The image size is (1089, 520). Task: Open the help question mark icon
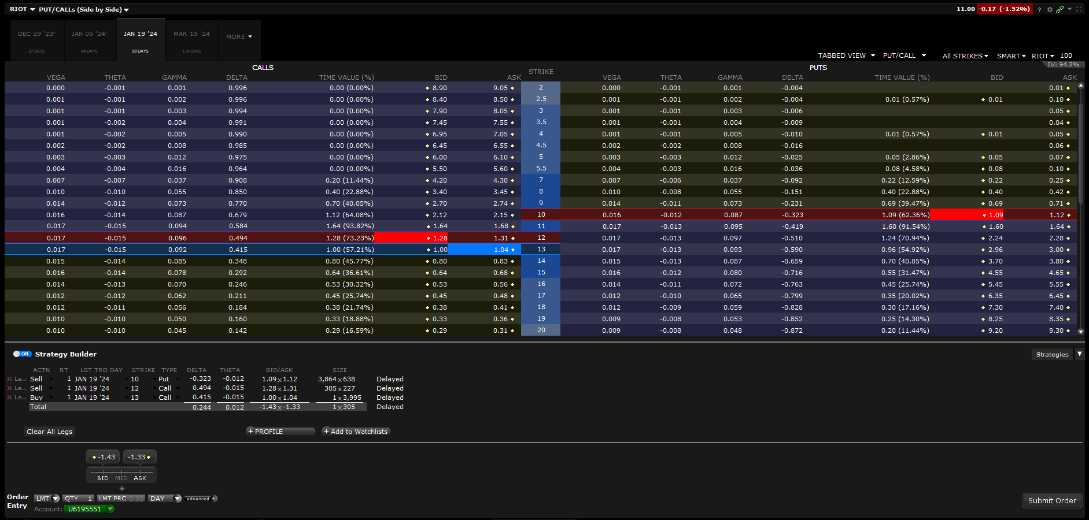point(1039,9)
